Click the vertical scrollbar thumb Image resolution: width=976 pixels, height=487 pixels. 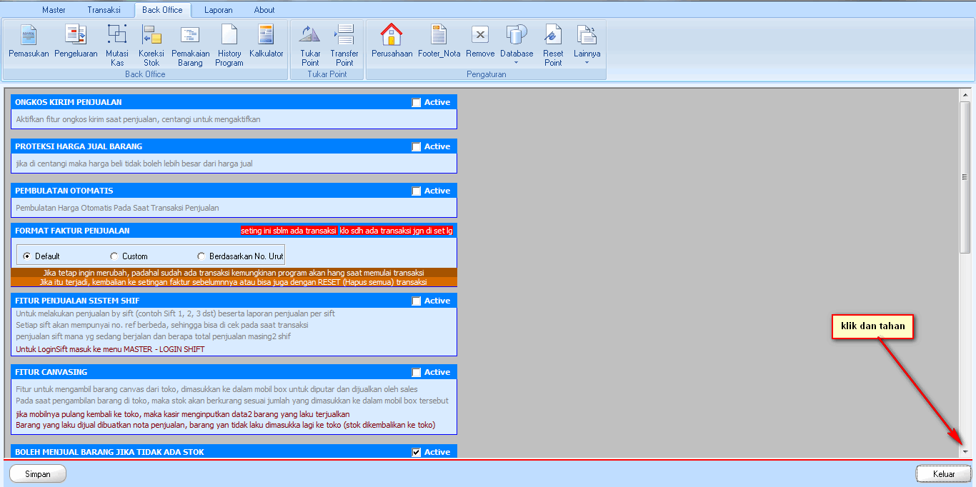tap(965, 177)
